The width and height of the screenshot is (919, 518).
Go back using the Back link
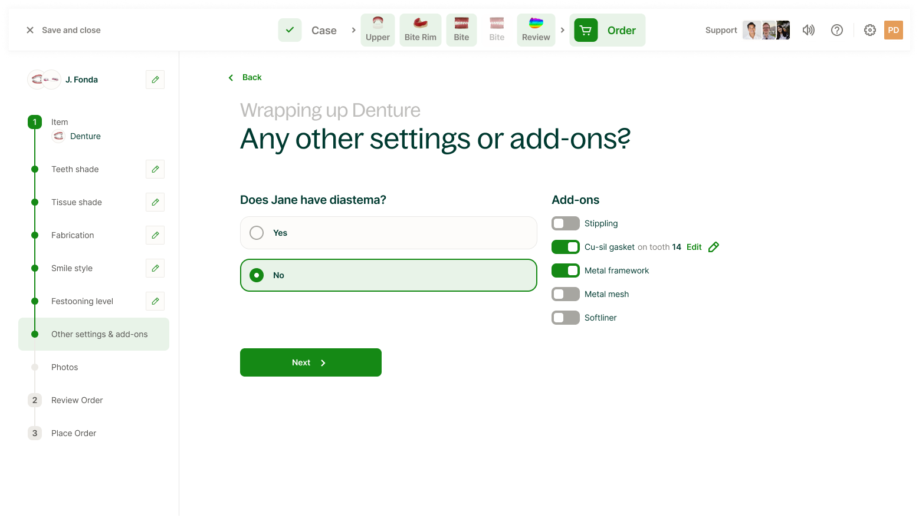pyautogui.click(x=245, y=77)
